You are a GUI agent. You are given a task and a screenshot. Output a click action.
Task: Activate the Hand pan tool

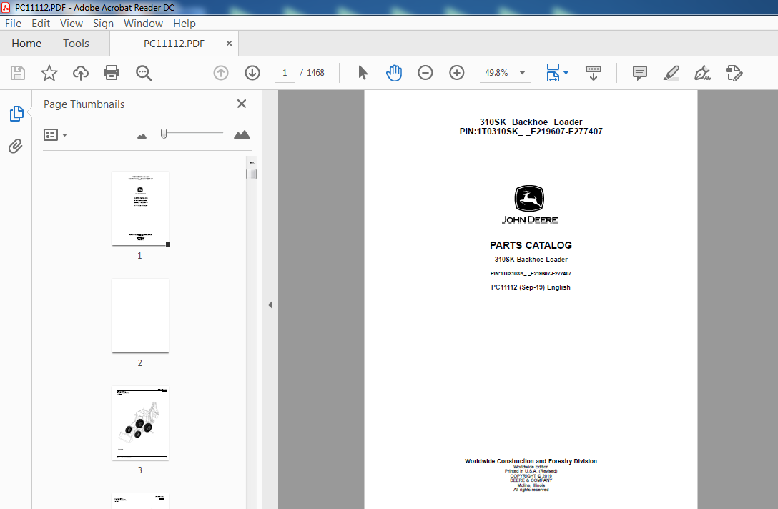[394, 73]
